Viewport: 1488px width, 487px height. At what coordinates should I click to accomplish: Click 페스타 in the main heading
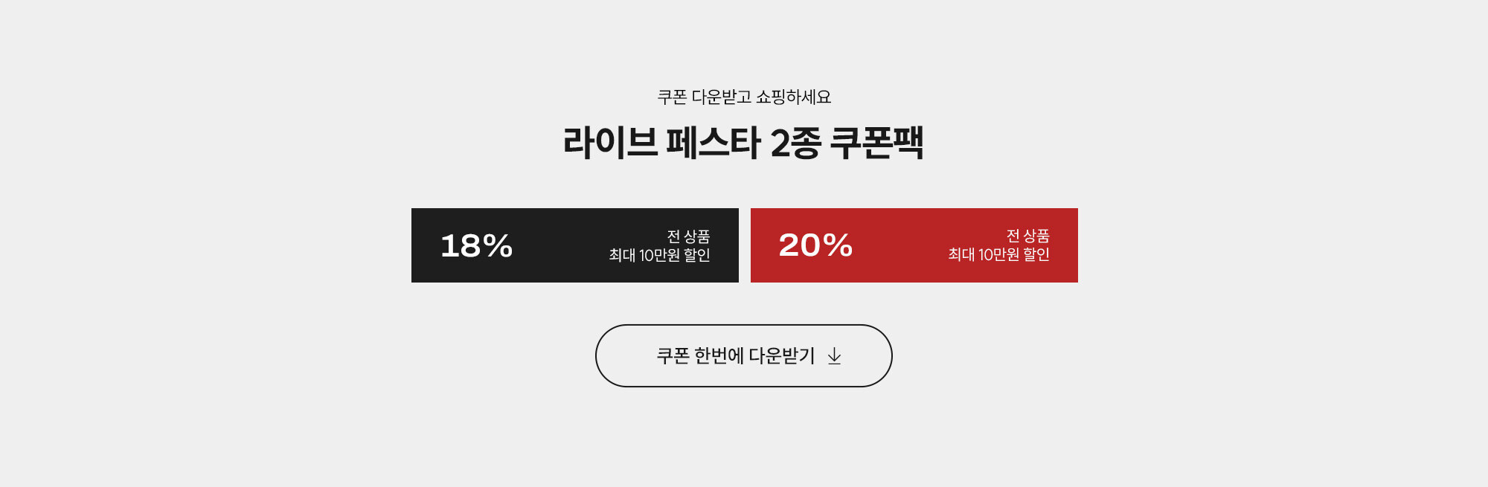[713, 143]
